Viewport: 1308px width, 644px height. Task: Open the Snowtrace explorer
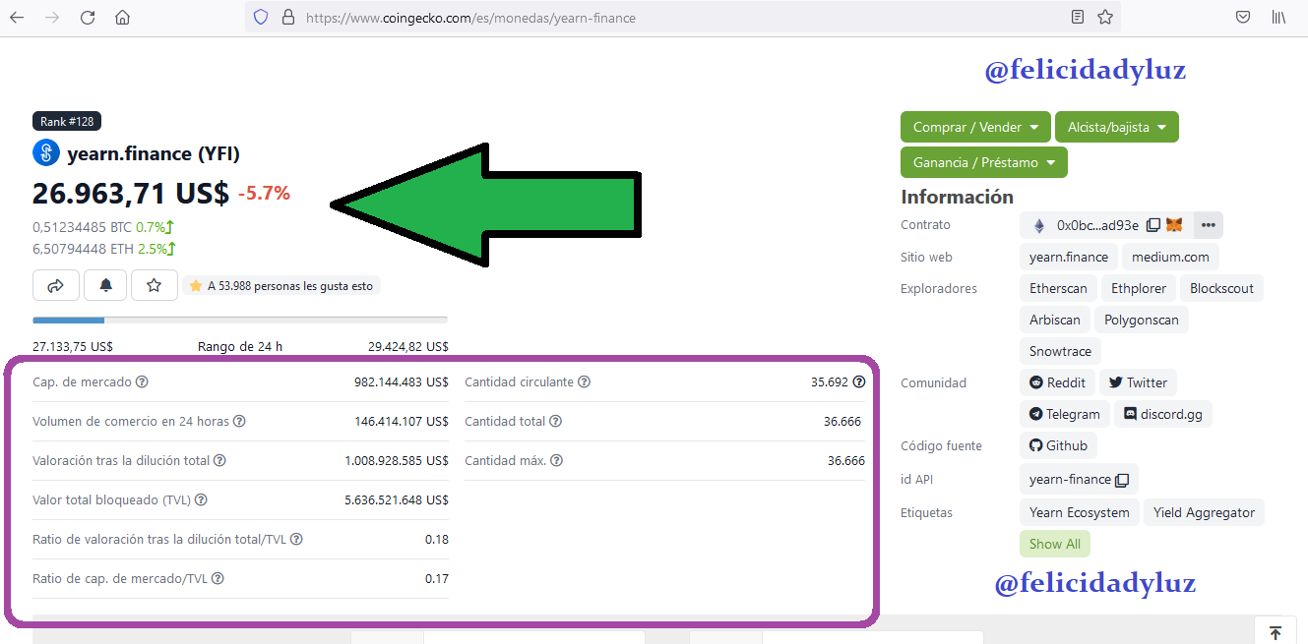(x=1060, y=351)
